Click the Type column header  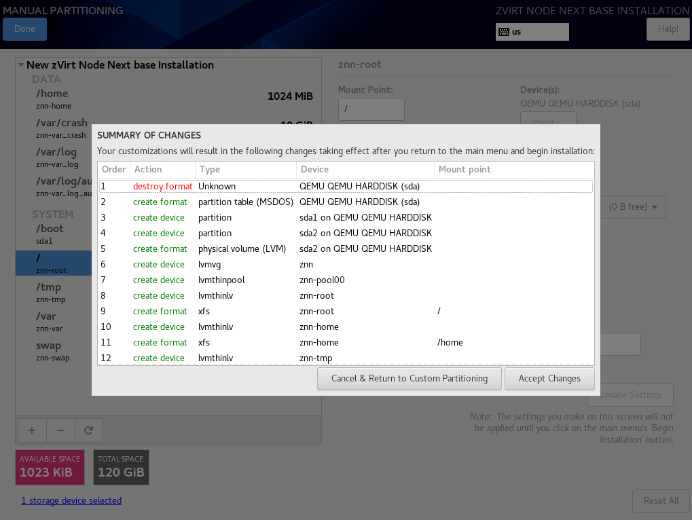(x=246, y=169)
